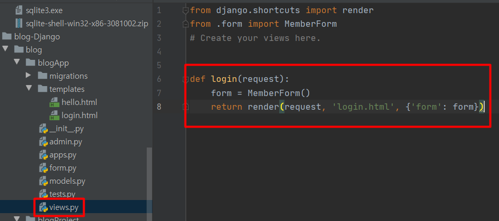Click the hello.html HTML file icon
Viewport: 499px width, 221px height.
point(55,102)
